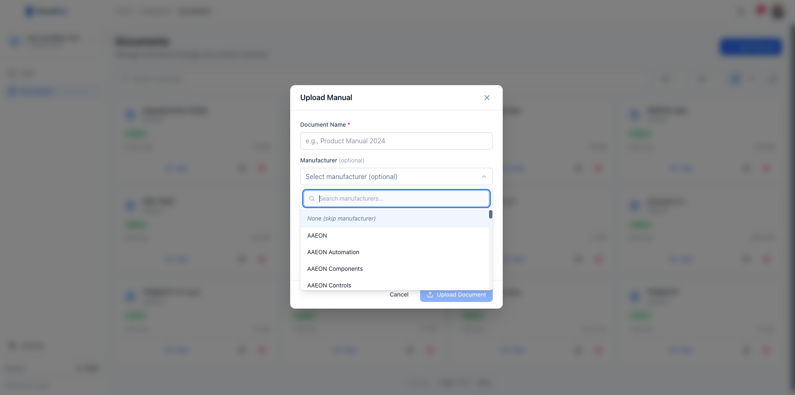Screen dimensions: 795x395
Task: Select Documents in the left sidebar navigation
Action: (37, 91)
